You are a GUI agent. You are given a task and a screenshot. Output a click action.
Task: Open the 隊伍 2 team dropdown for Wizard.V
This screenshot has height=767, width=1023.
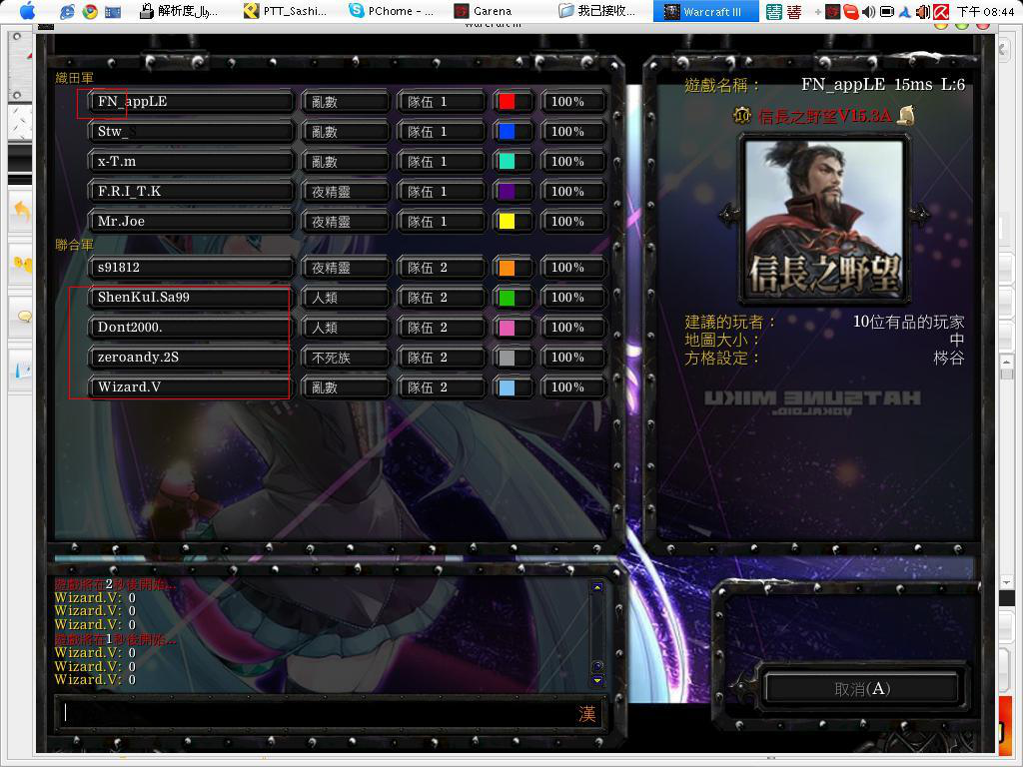tap(441, 387)
